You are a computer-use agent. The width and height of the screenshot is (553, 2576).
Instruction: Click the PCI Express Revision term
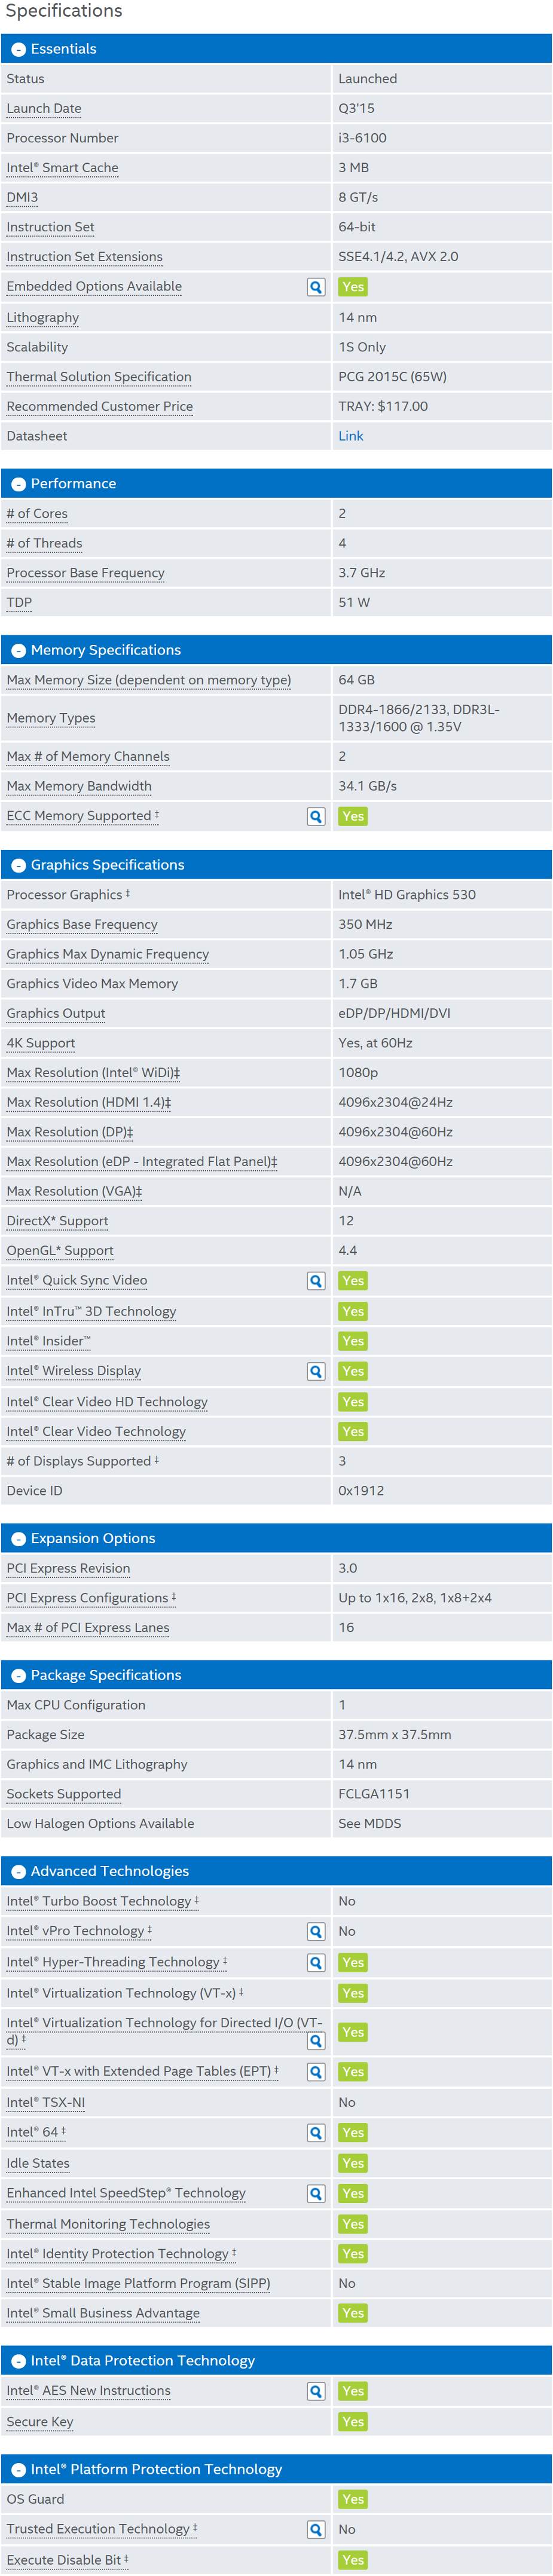(x=68, y=1568)
